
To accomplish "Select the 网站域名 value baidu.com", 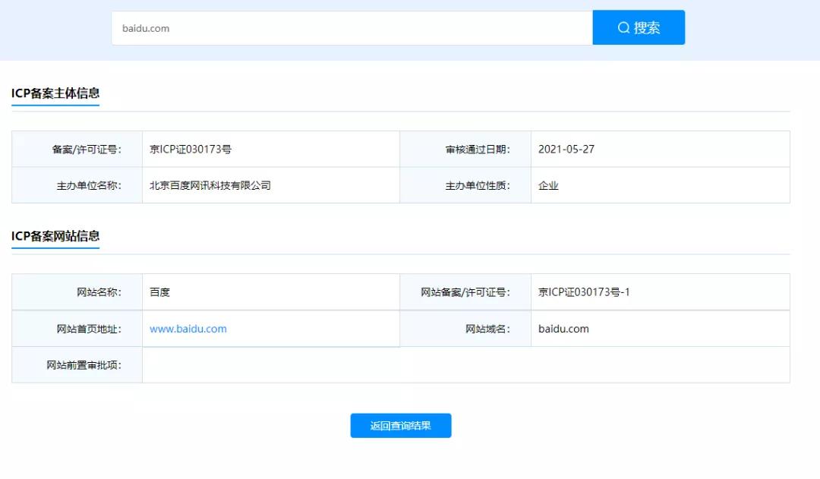I will click(x=563, y=329).
